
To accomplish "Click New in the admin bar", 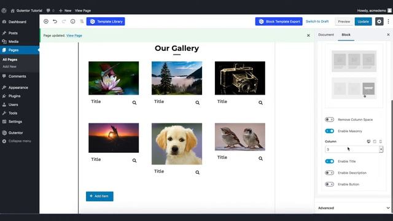I will (x=65, y=10).
